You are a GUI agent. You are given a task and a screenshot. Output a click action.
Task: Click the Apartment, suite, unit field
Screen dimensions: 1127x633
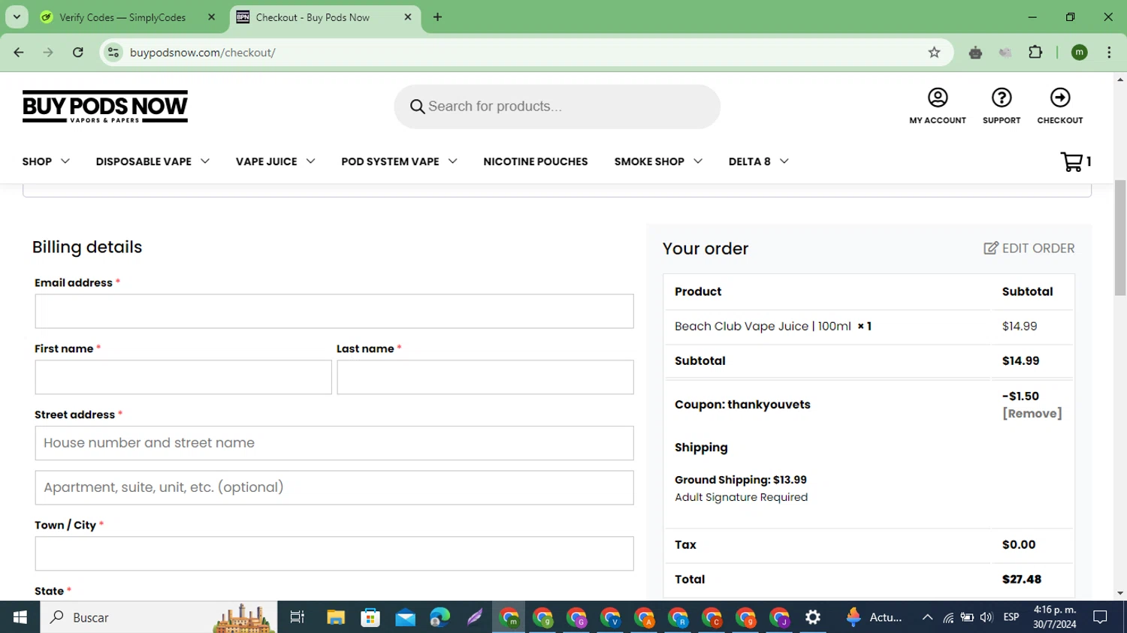[x=334, y=487]
